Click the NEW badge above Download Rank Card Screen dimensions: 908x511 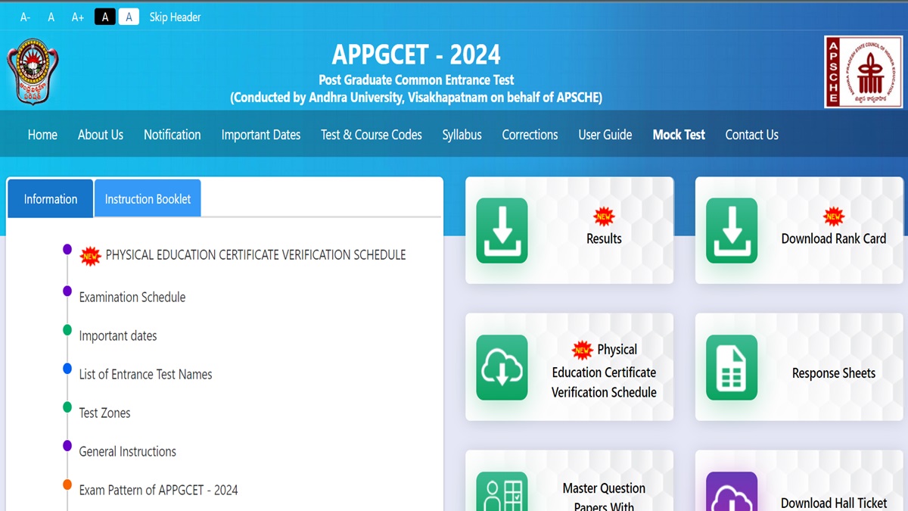834,217
